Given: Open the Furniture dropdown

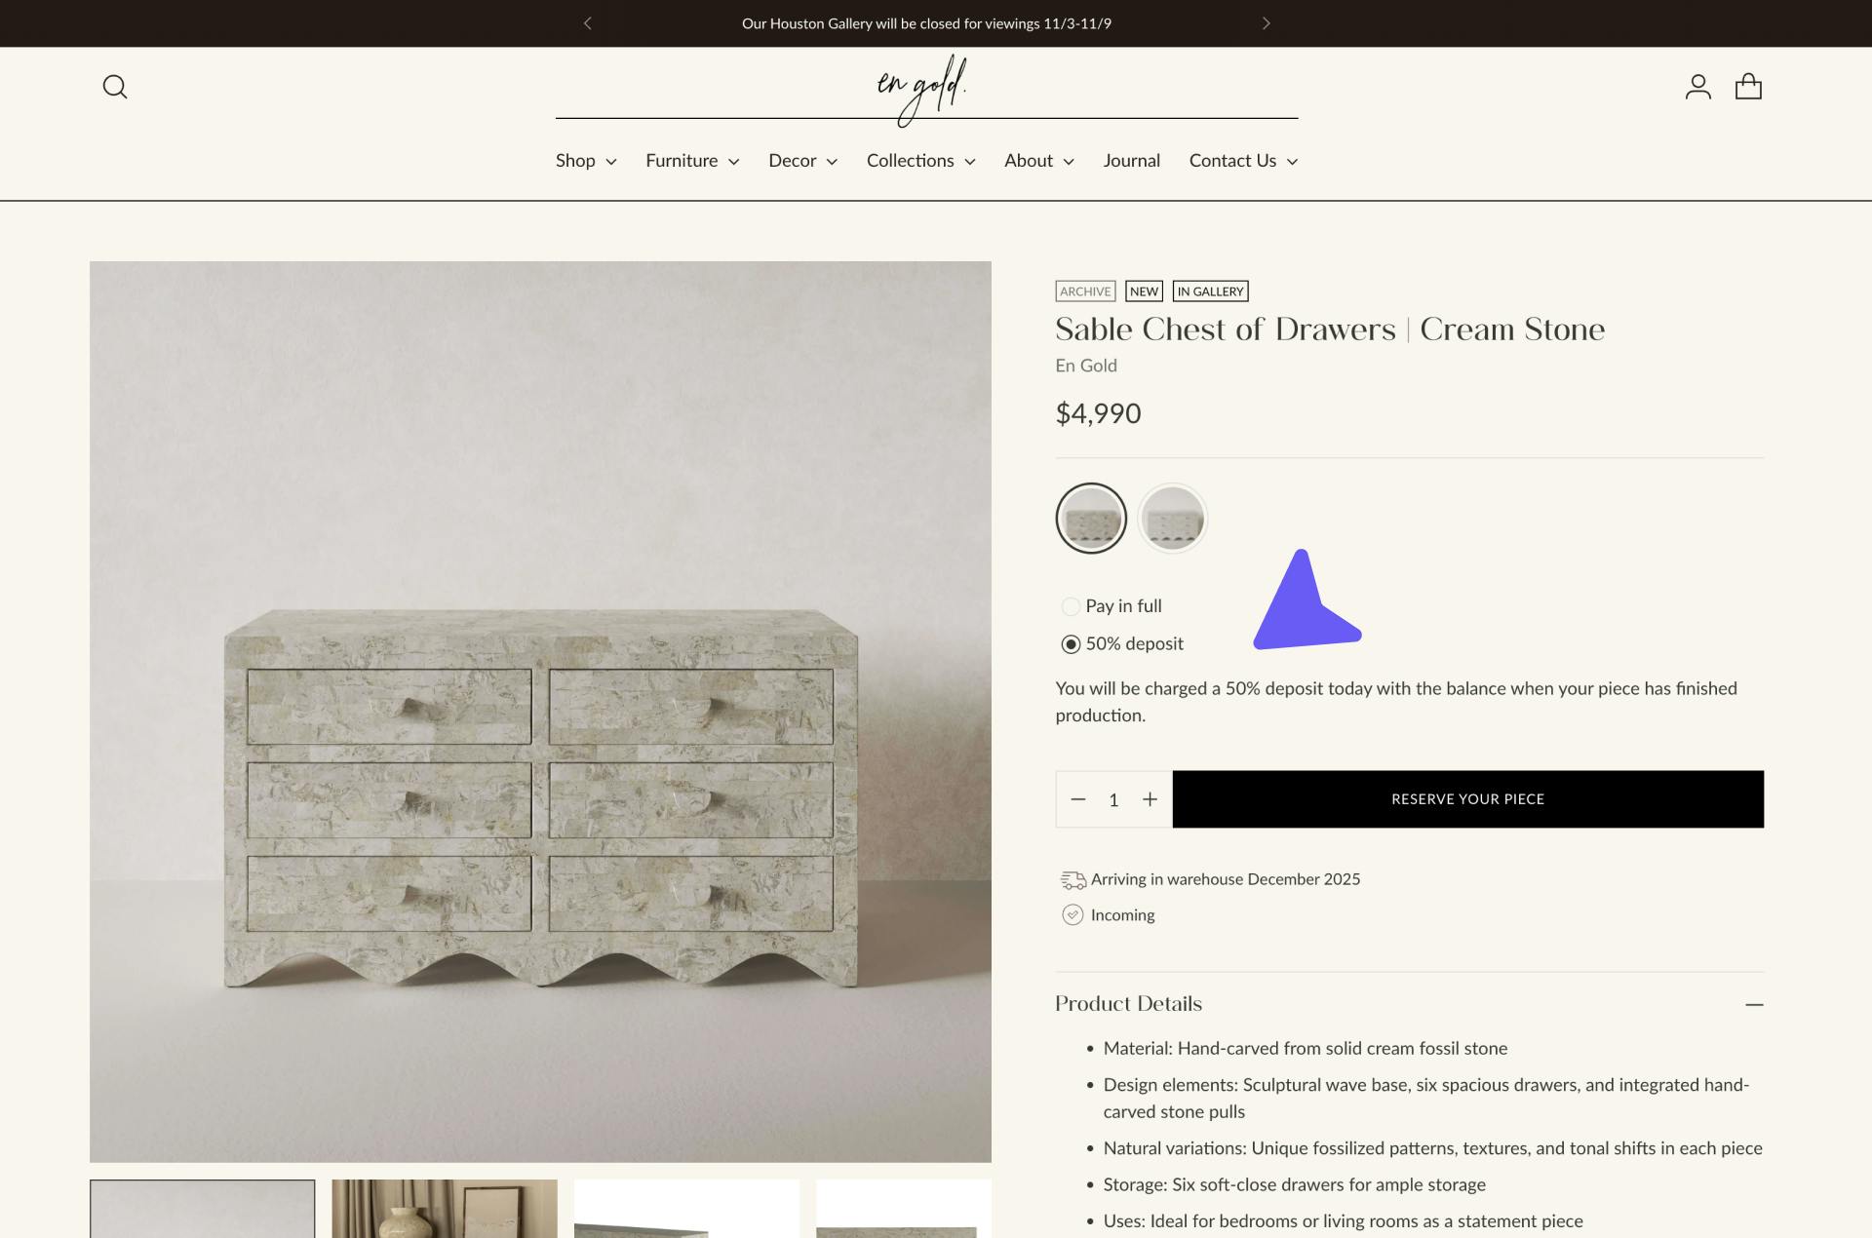Looking at the screenshot, I should tap(692, 161).
